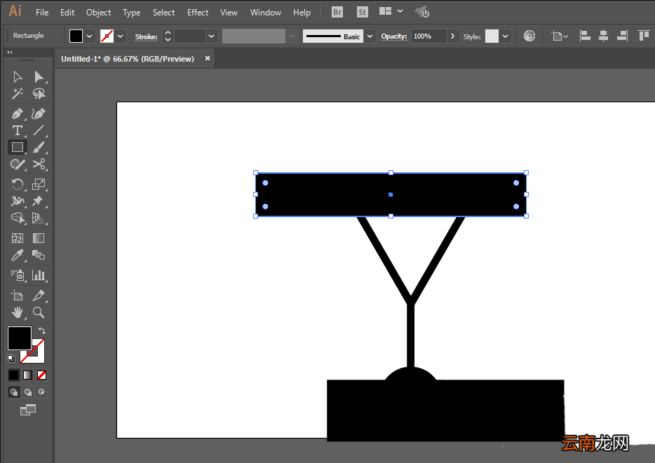Apply solid Color mode button
The height and width of the screenshot is (463, 655).
point(14,375)
